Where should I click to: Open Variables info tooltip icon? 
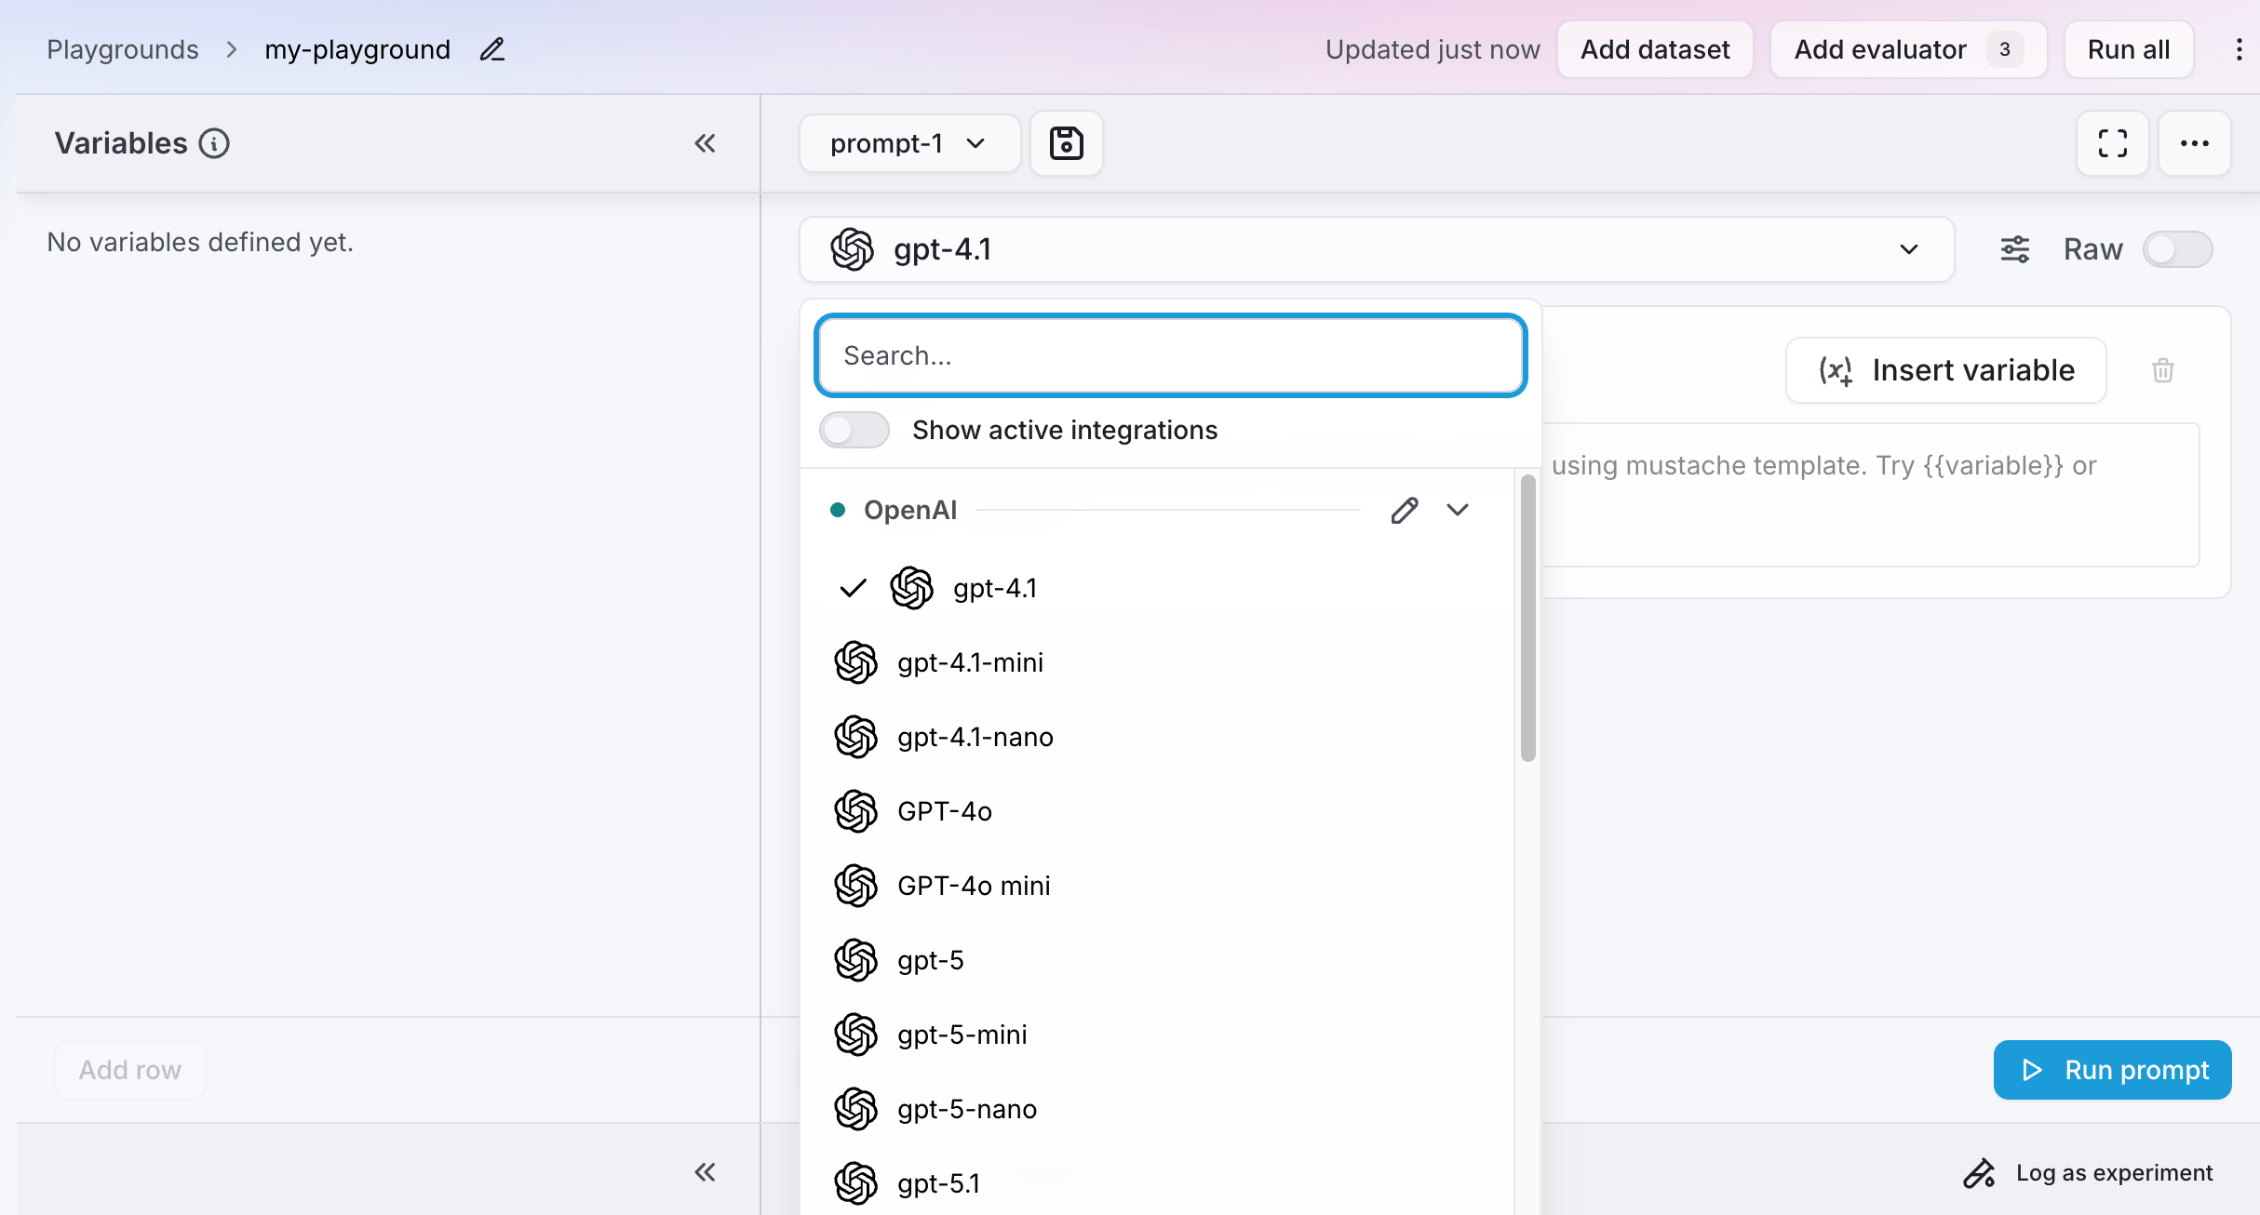point(214,143)
